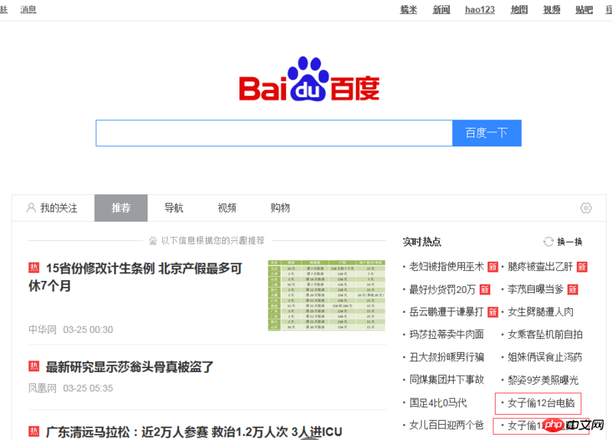Open hot topic 腿疼被查出乙肝
This screenshot has width=612, height=440.
pos(540,266)
